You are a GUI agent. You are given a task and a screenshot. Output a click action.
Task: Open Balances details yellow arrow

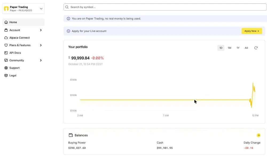[x=258, y=135]
